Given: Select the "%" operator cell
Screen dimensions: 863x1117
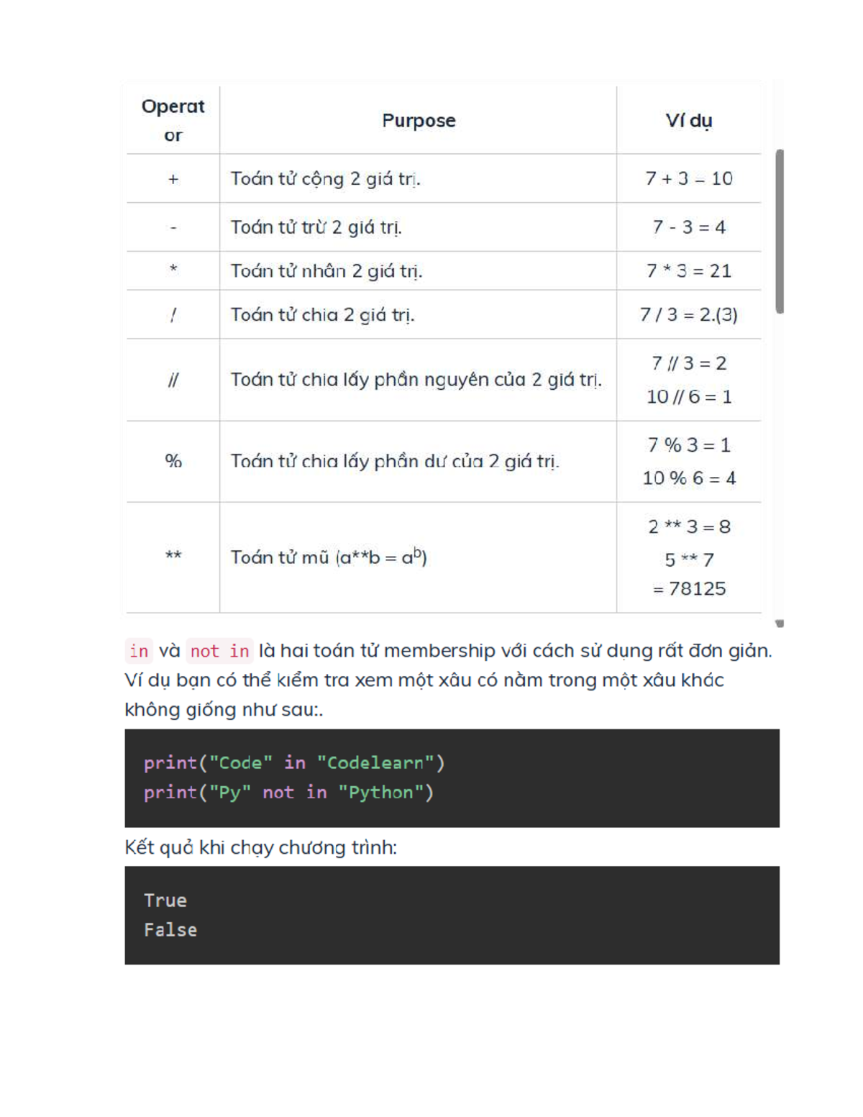Looking at the screenshot, I should [173, 461].
